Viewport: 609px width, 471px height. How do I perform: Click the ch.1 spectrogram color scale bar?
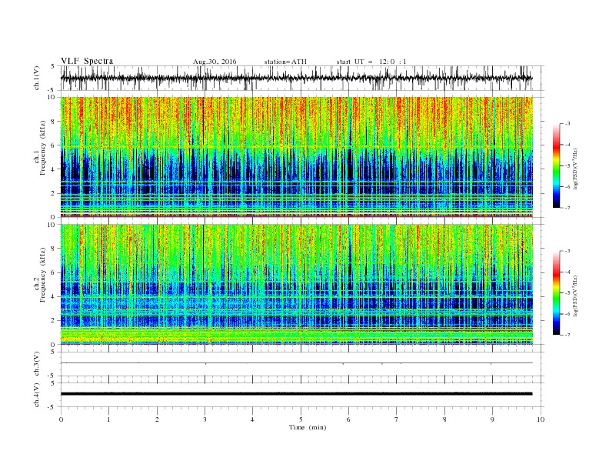pos(557,166)
